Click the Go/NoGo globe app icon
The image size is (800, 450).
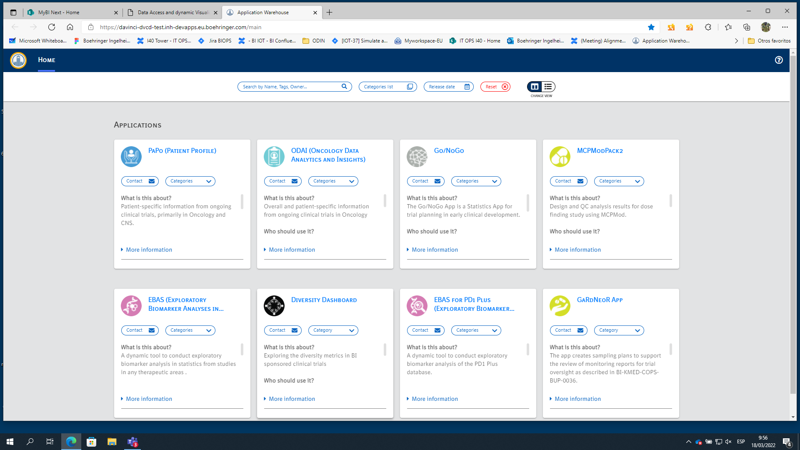[417, 157]
